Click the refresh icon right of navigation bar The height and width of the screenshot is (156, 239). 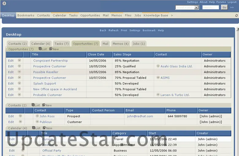(236, 15)
